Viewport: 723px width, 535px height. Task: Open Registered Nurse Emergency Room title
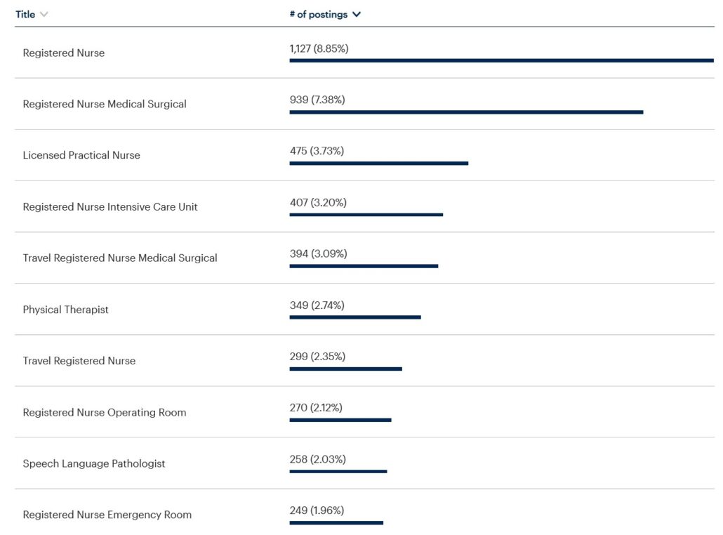(107, 515)
